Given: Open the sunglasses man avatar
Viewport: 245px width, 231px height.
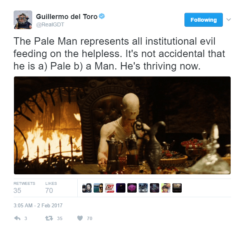Looking at the screenshot, I should pos(98,188).
